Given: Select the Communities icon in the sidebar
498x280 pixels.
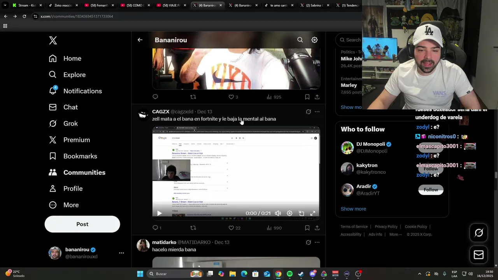Looking at the screenshot, I should point(53,172).
